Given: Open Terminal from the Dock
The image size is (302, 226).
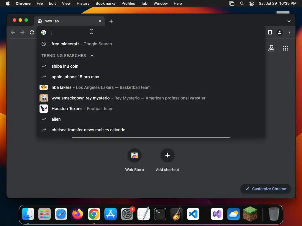Looking at the screenshot, I should pyautogui.click(x=160, y=214).
